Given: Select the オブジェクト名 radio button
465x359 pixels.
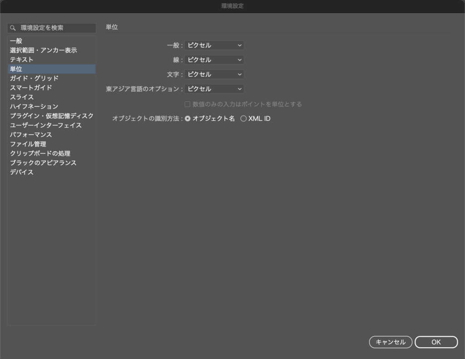Looking at the screenshot, I should point(188,119).
